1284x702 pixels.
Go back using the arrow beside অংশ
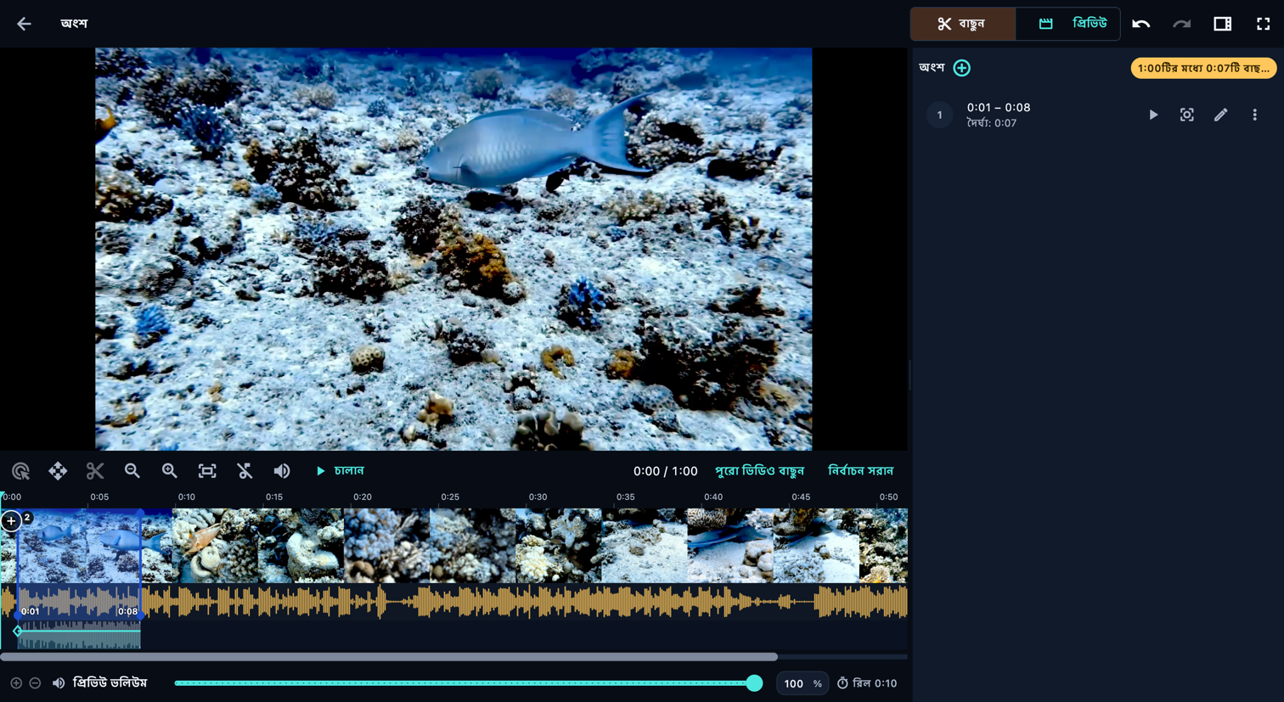[24, 24]
